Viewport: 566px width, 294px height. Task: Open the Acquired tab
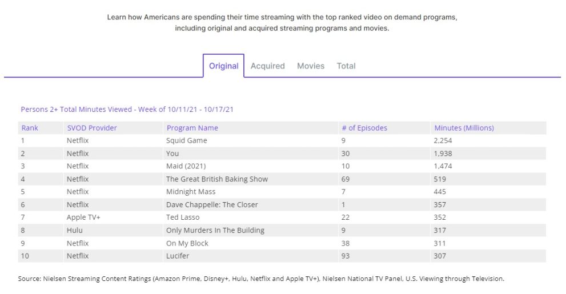(x=267, y=66)
